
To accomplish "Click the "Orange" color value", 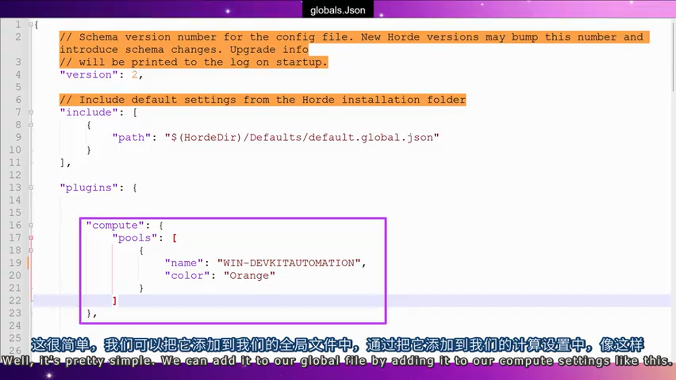I will point(249,275).
